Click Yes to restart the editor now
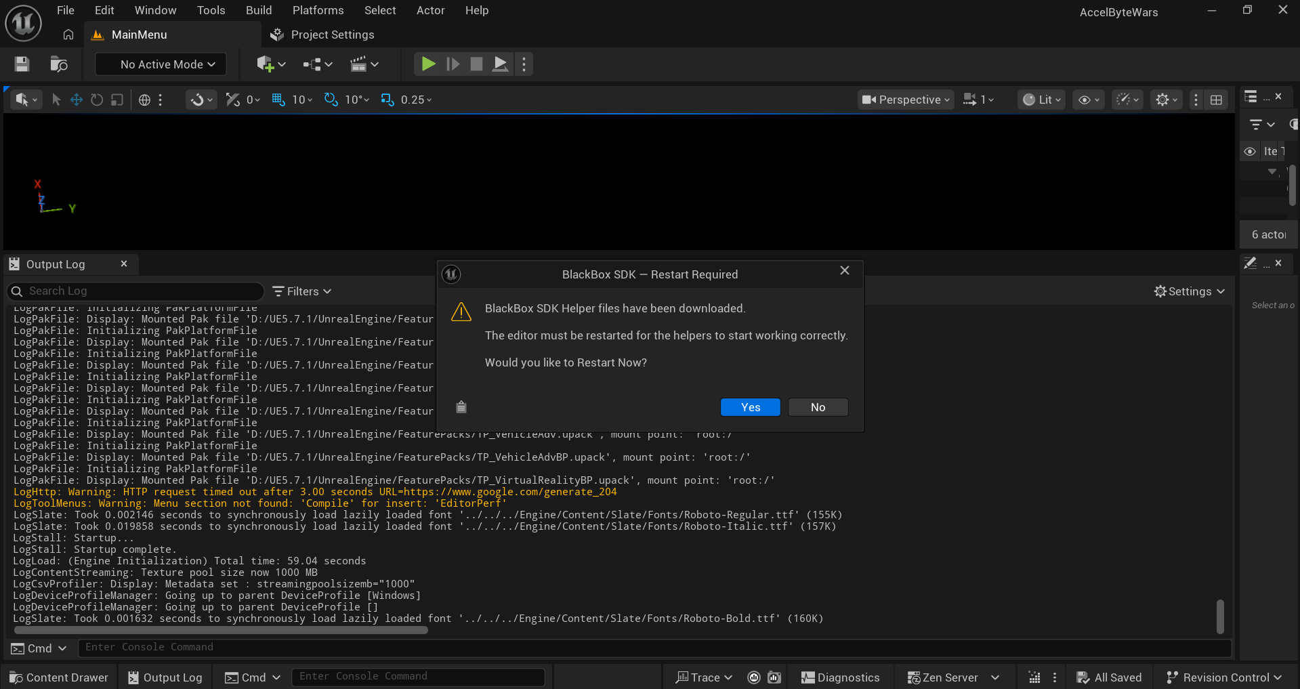Image resolution: width=1300 pixels, height=689 pixels. pyautogui.click(x=750, y=407)
